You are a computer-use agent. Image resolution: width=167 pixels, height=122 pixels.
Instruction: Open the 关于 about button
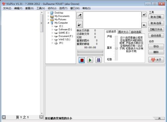pyautogui.click(x=156, y=60)
